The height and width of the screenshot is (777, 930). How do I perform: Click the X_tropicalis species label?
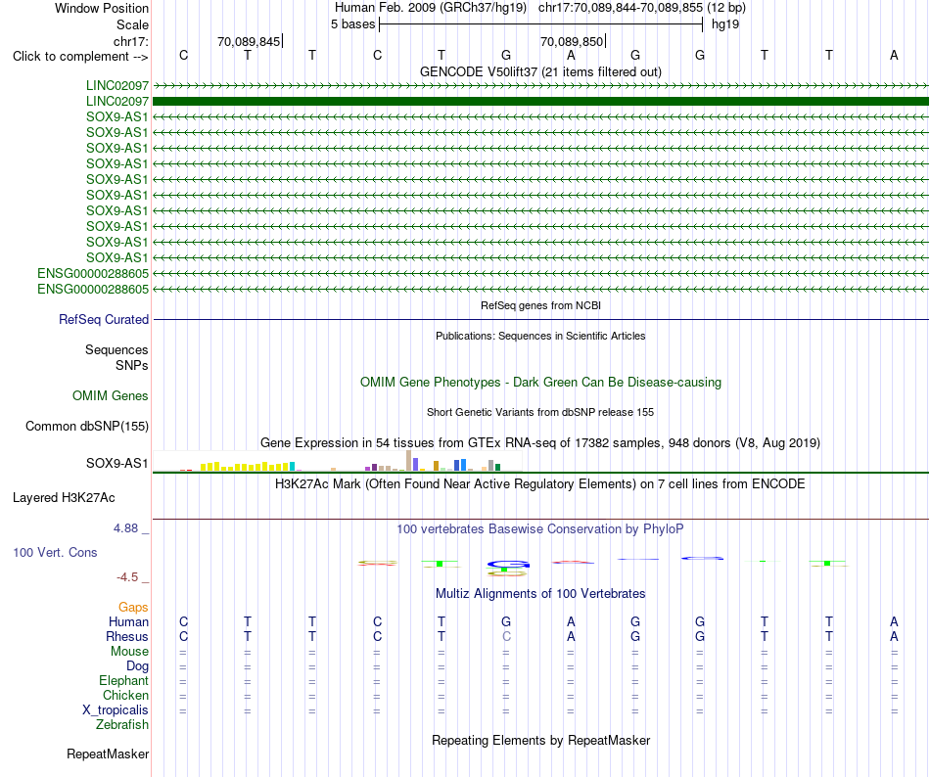tap(116, 710)
